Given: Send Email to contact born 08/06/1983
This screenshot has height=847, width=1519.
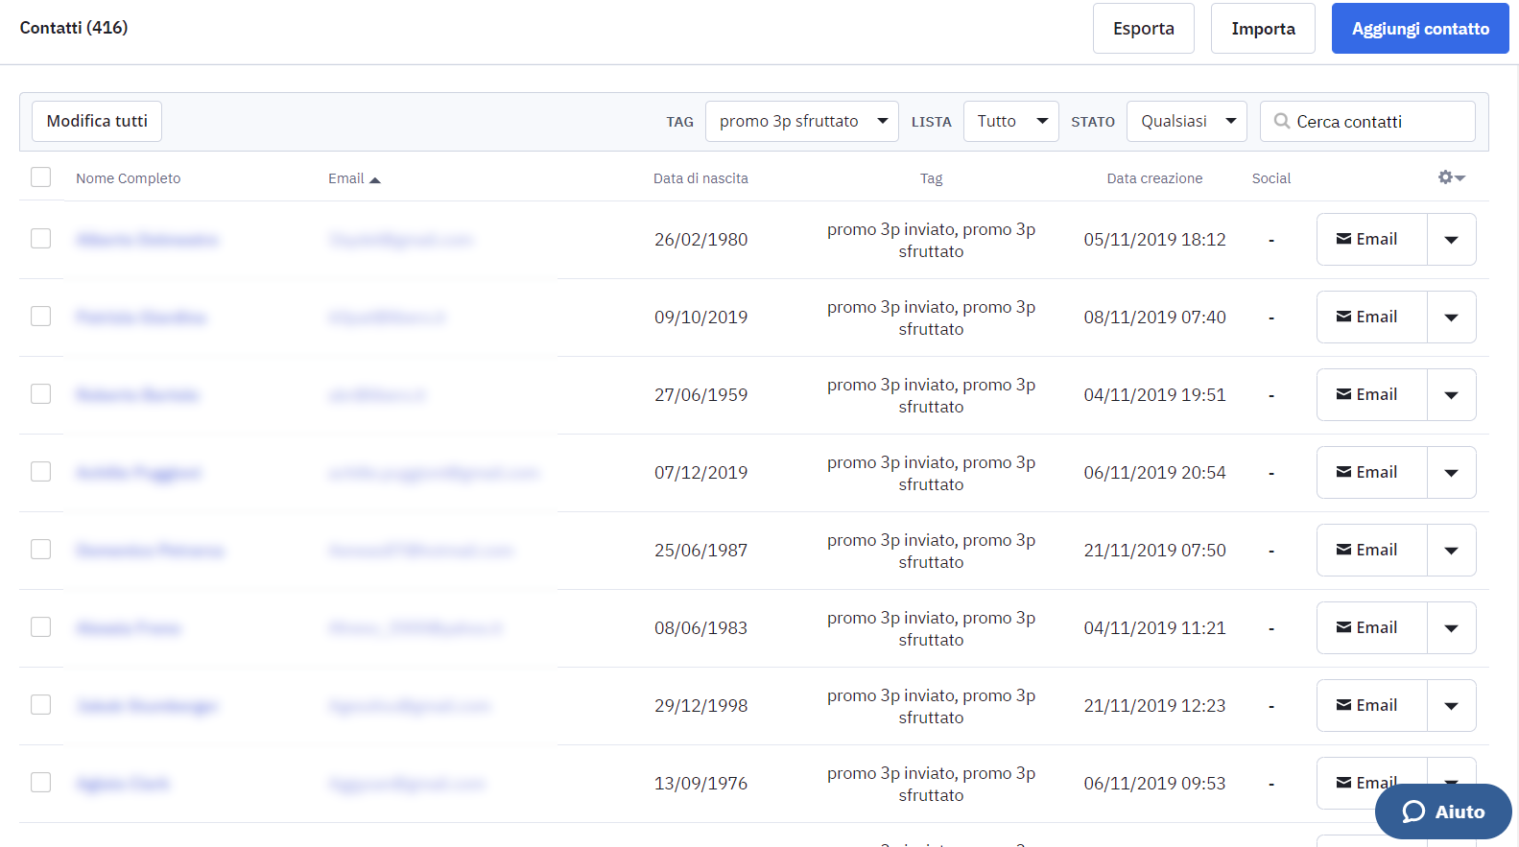Looking at the screenshot, I should coord(1372,627).
